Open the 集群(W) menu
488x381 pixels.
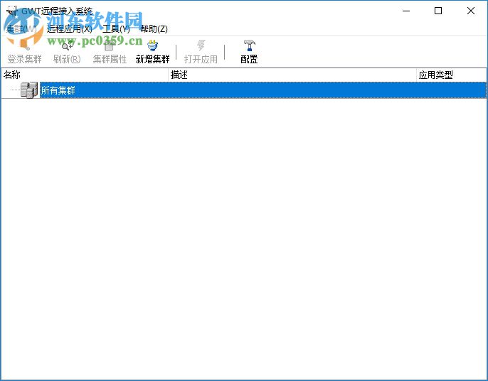click(x=21, y=29)
